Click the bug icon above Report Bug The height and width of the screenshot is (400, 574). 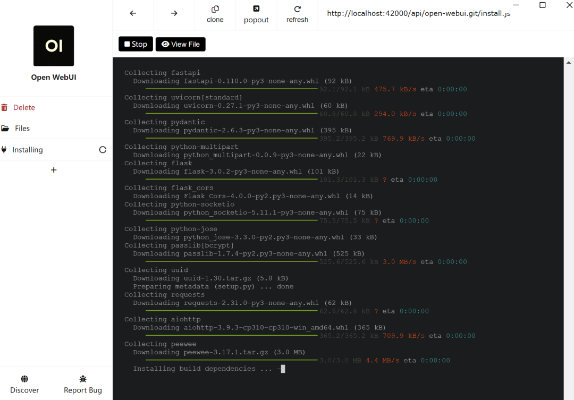pyautogui.click(x=83, y=379)
